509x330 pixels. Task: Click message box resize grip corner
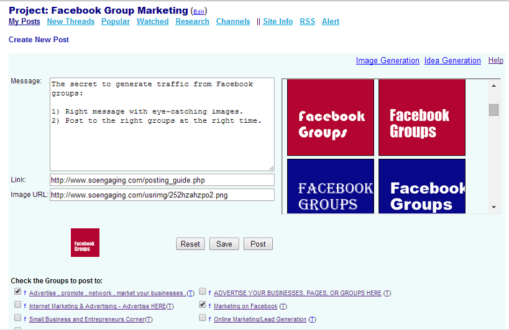272,168
